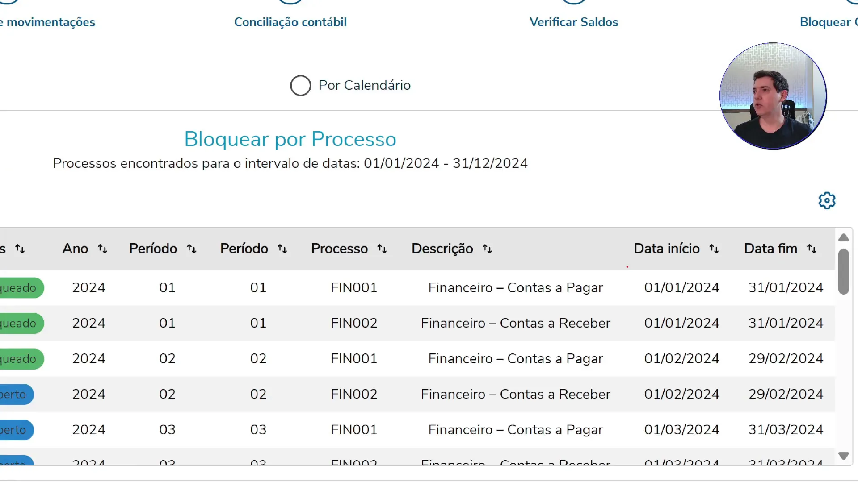Toggle the Aberto status for FIN002 period 02
The image size is (858, 482).
[x=16, y=394]
